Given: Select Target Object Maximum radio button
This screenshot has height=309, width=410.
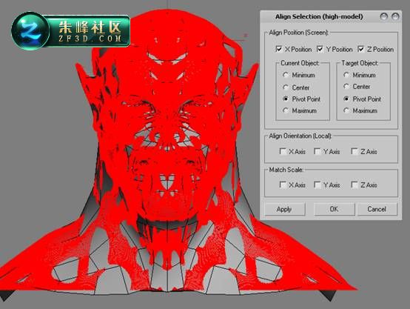Looking at the screenshot, I should [x=346, y=110].
